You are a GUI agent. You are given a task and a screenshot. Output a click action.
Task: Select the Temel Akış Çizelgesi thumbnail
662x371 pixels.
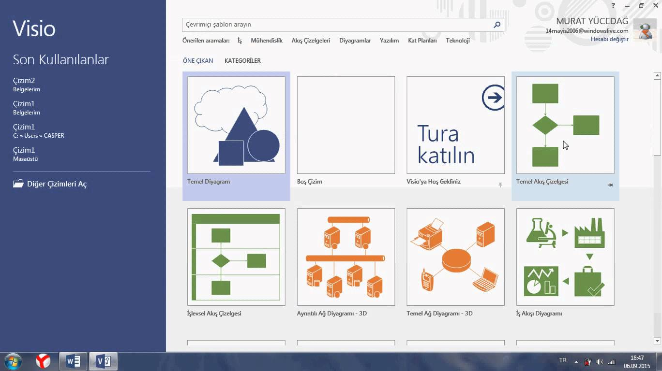click(x=565, y=125)
